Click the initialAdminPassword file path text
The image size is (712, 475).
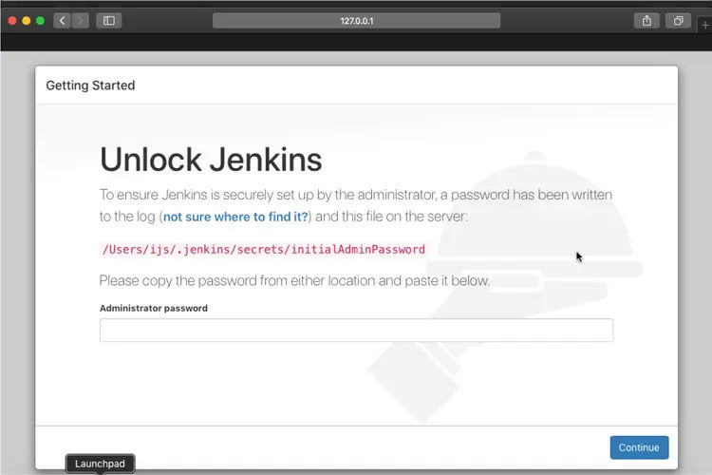pyautogui.click(x=264, y=250)
